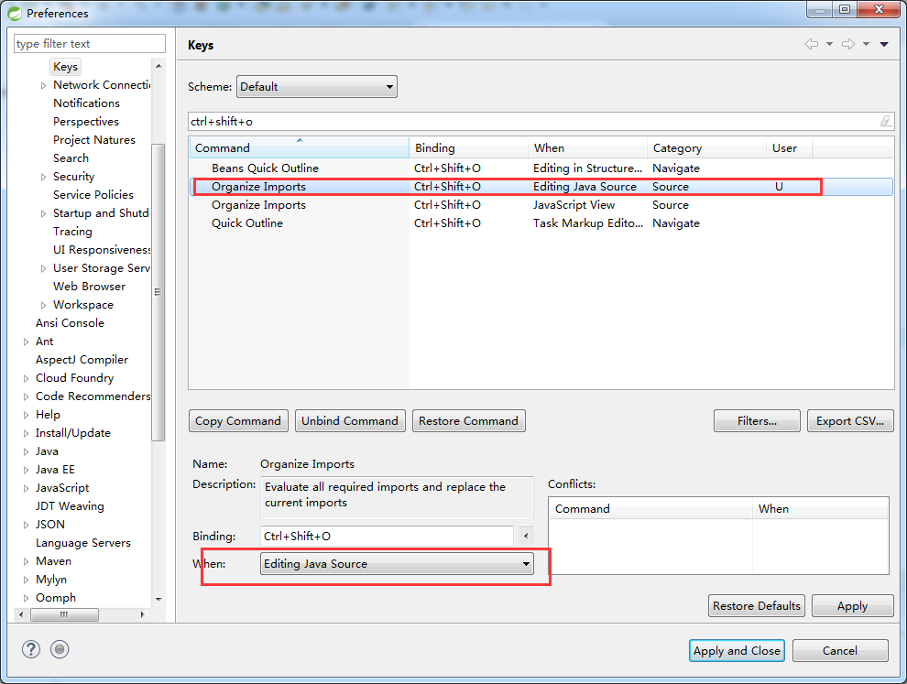This screenshot has width=907, height=684.
Task: Expand the Code Recommenders tree node
Action: click(x=26, y=396)
